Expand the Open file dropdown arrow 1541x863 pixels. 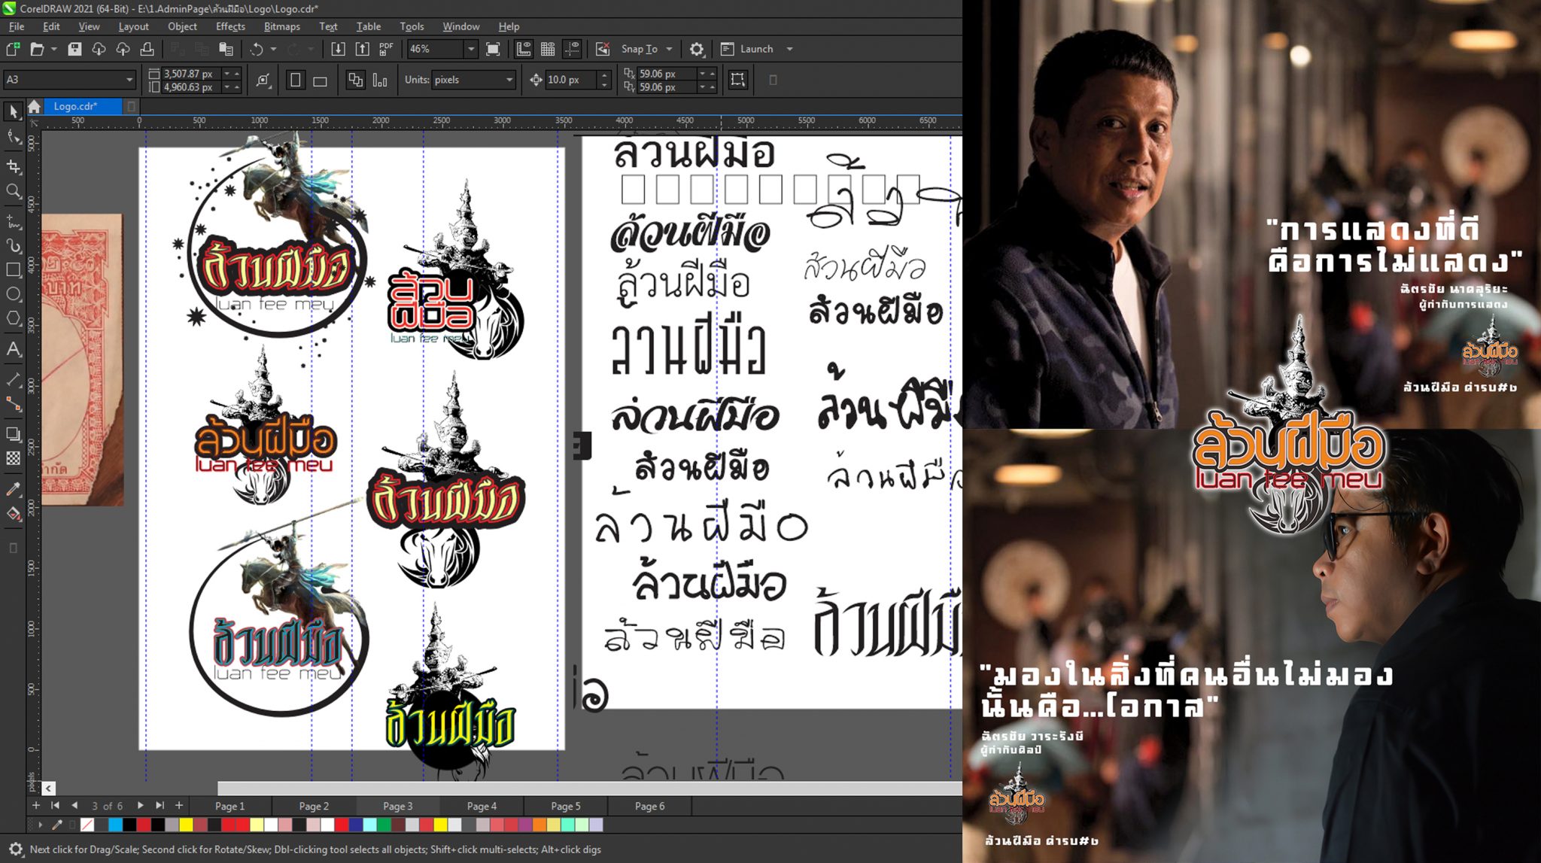tap(54, 49)
